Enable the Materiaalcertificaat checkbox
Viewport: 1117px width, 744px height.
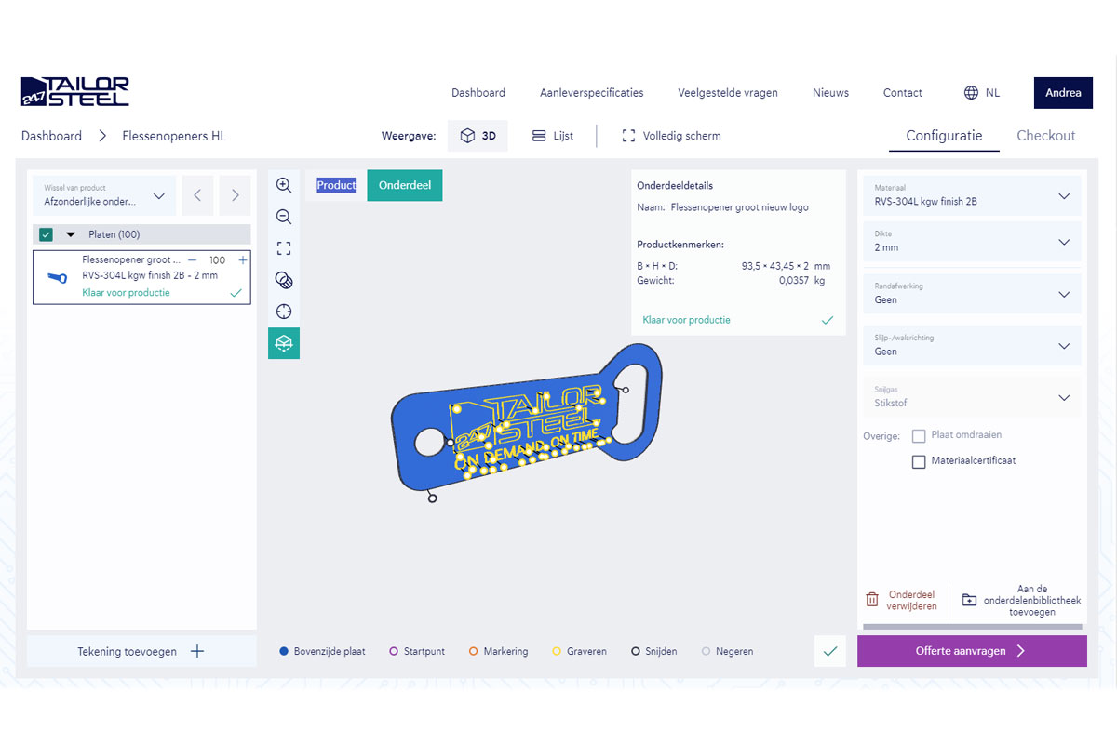pyautogui.click(x=919, y=461)
